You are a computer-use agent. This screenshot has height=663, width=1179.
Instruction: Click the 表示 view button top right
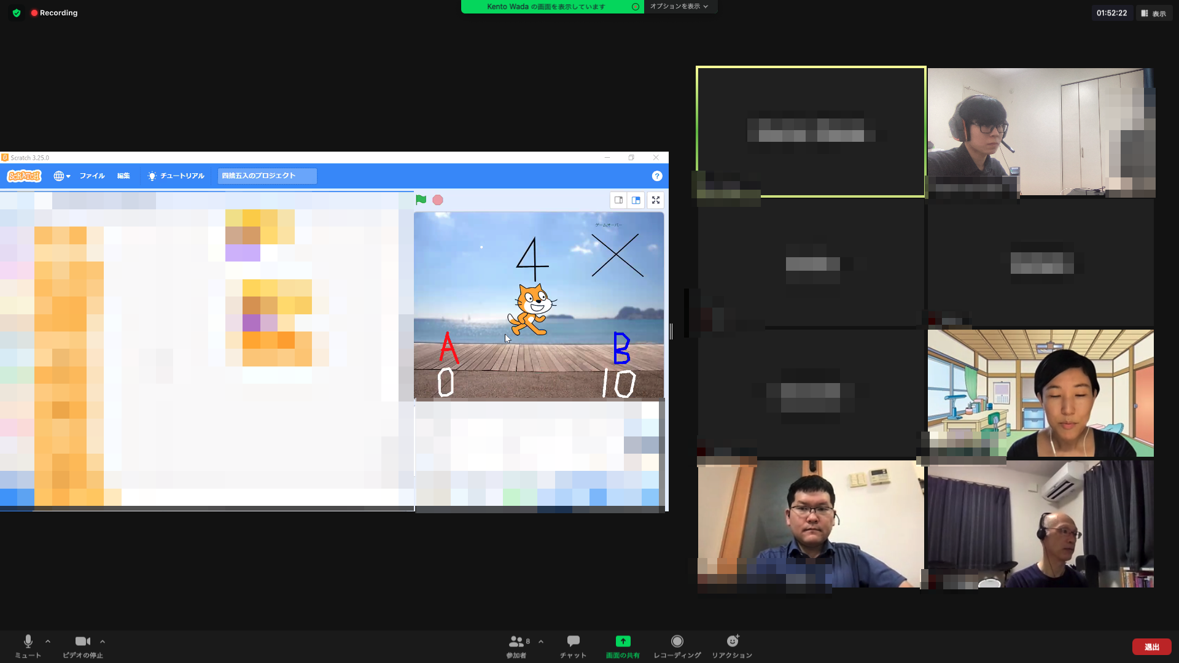(1154, 13)
